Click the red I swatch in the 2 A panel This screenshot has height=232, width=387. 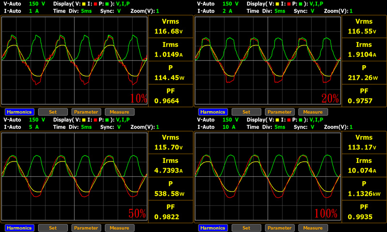tap(289, 4)
